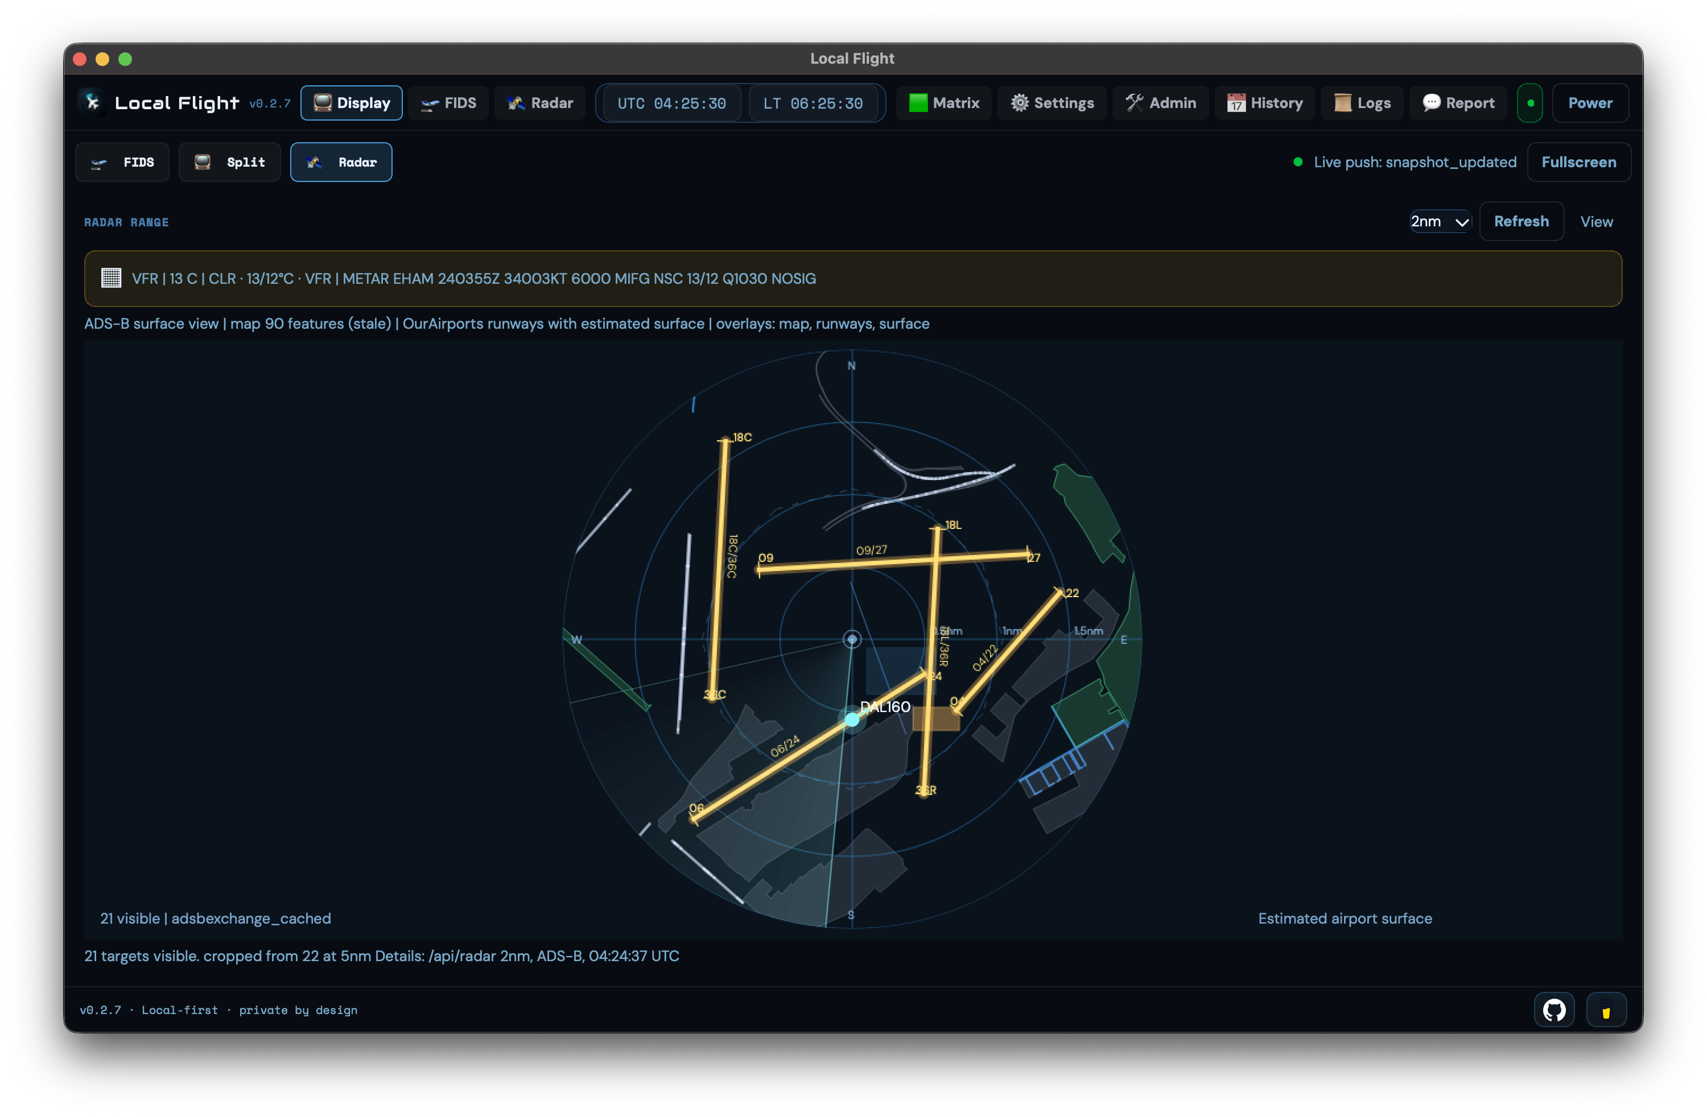Click '21 visible | adsbexchange_cached' status
Image resolution: width=1707 pixels, height=1117 pixels.
tap(216, 919)
